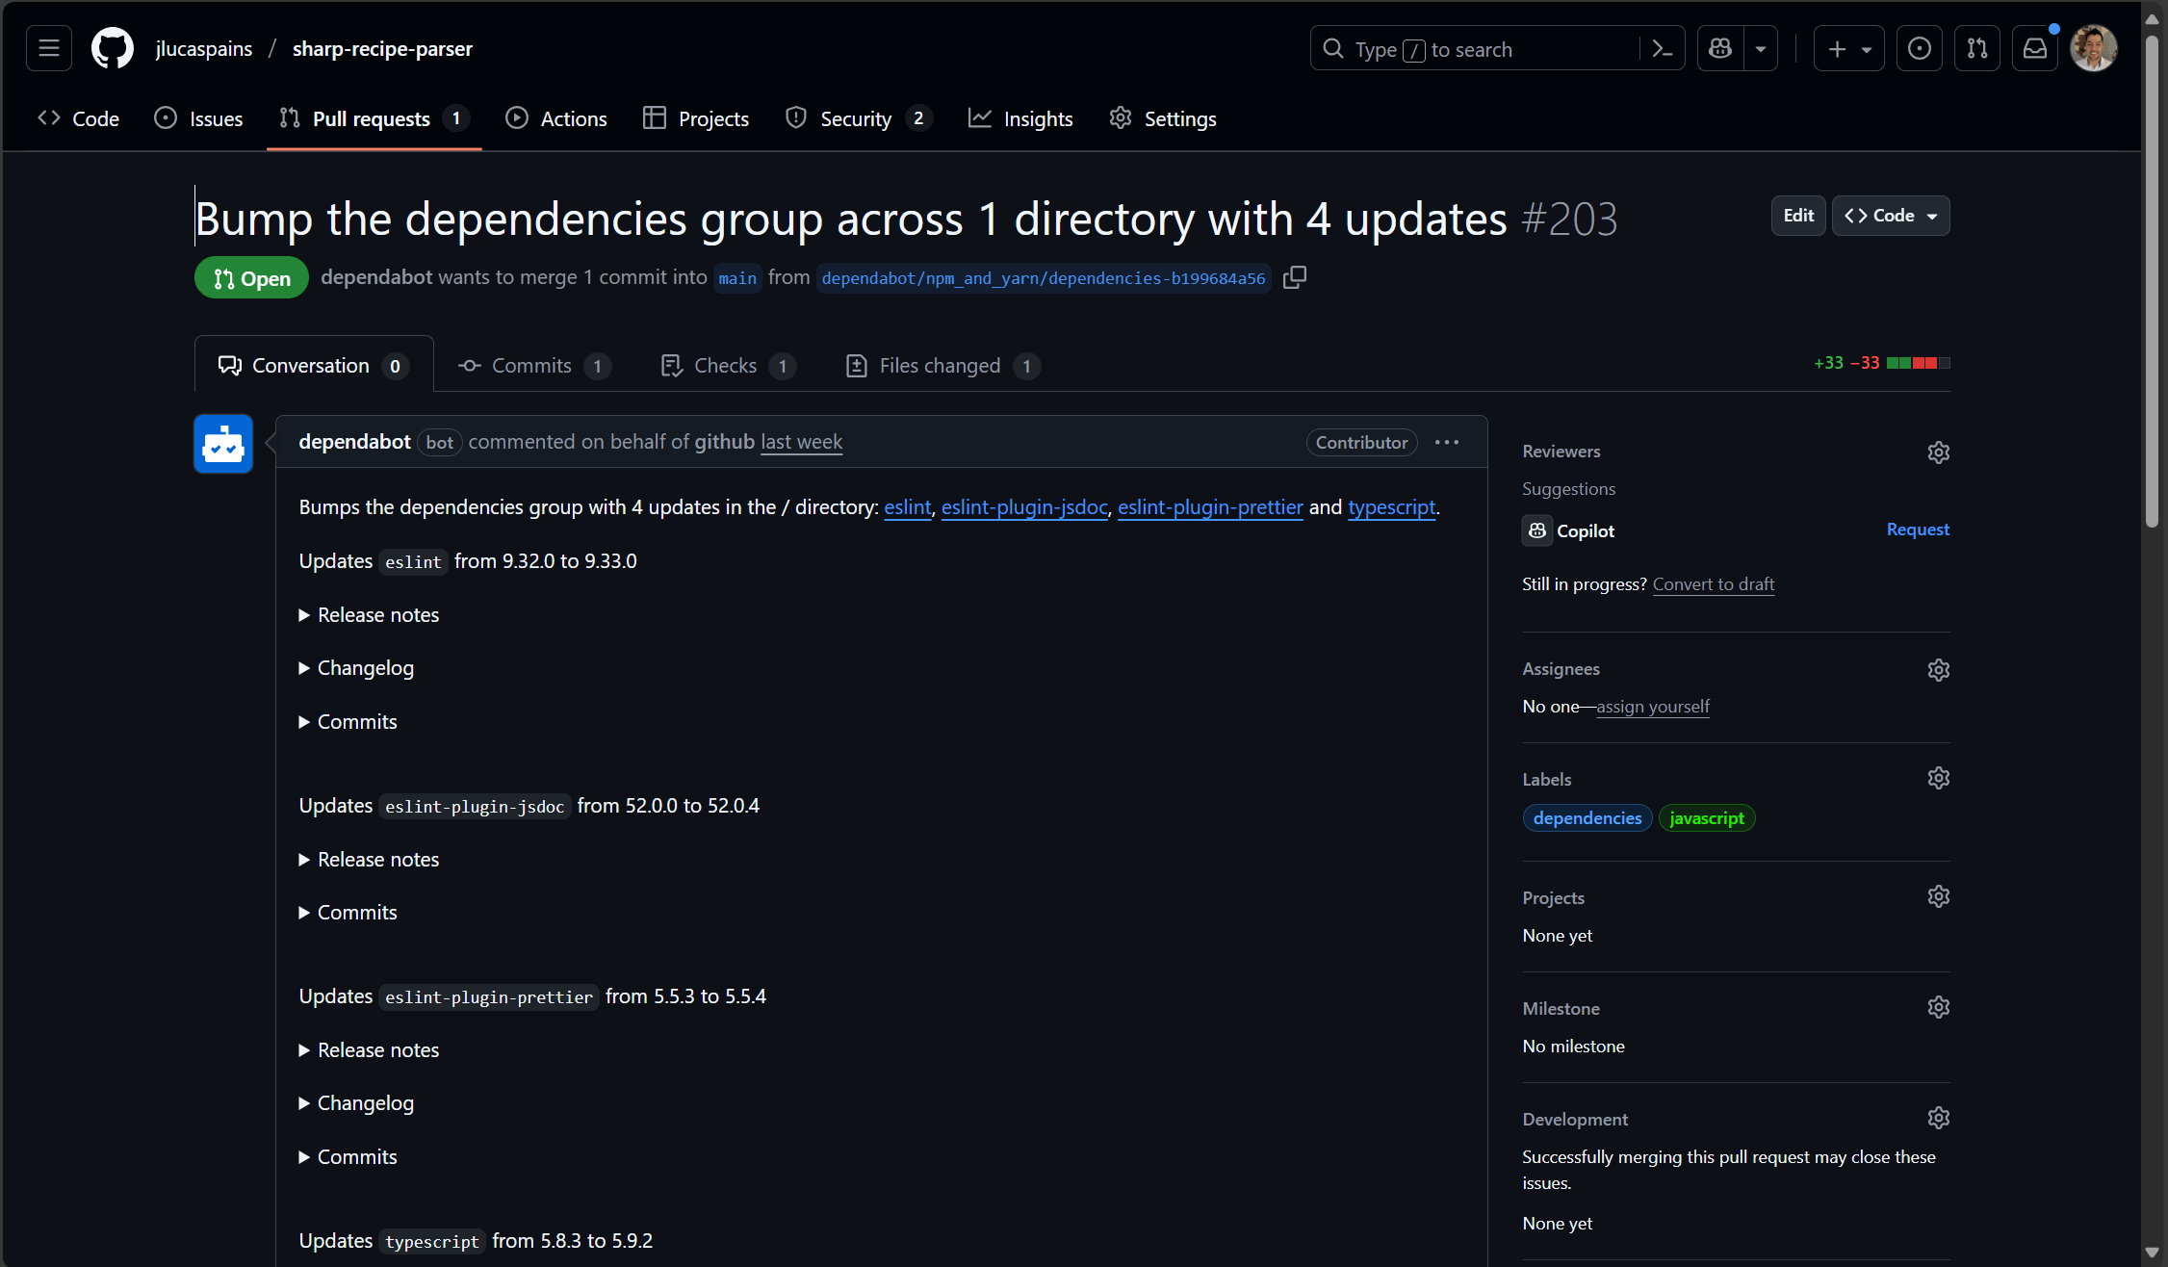Open the eslint-plugin-jsdoc link

click(1024, 507)
